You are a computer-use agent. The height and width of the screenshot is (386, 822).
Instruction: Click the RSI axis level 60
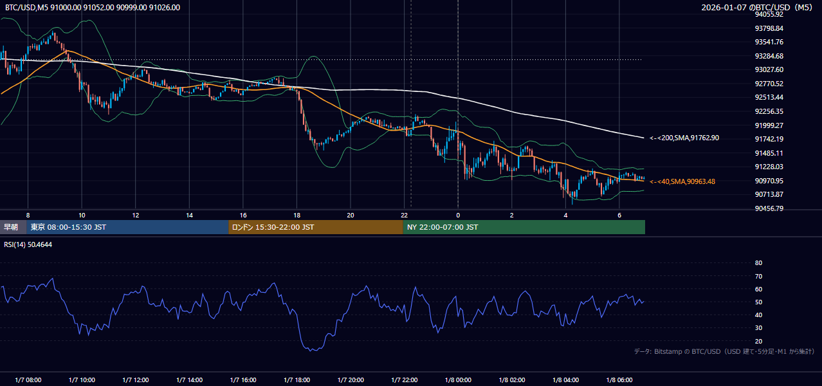tap(758, 289)
